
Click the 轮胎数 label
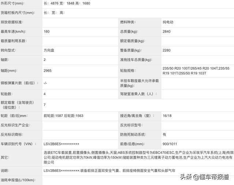[7, 94]
